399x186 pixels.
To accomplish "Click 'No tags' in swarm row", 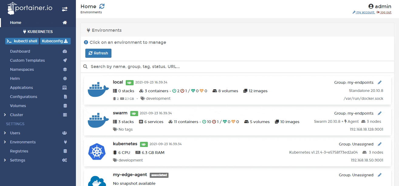I will pos(123,129).
